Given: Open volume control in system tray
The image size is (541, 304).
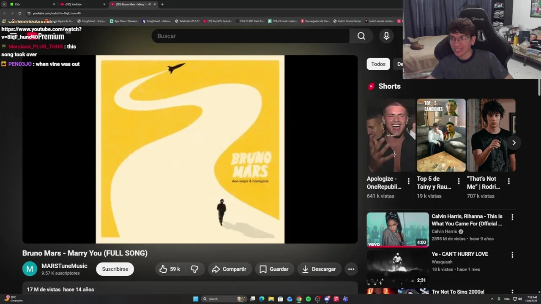Looking at the screenshot, I should coord(520,299).
